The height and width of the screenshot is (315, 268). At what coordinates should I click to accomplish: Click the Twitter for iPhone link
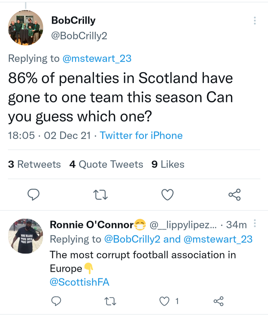tap(141, 135)
